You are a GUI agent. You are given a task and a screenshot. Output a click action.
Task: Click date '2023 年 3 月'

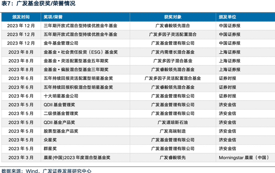coord(21,157)
